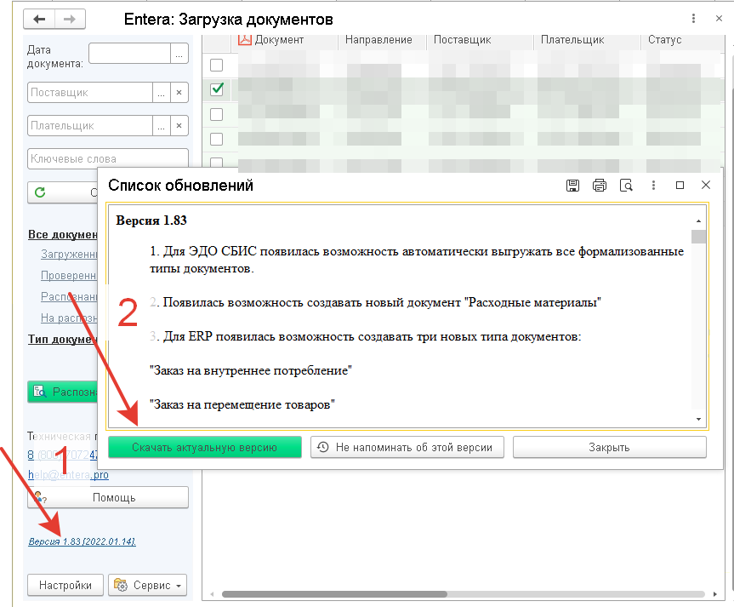Viewport: 734px width, 607px height.
Task: Close the Список обновлений dialog
Action: pos(706,185)
